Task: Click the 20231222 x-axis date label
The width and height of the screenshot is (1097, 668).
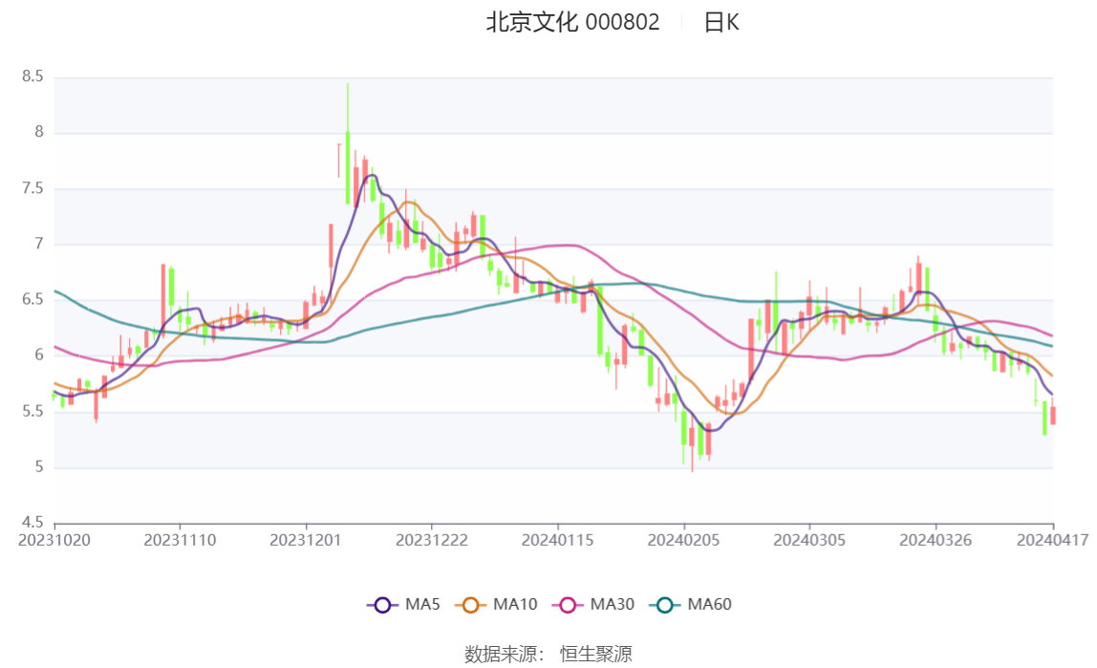Action: click(x=432, y=540)
